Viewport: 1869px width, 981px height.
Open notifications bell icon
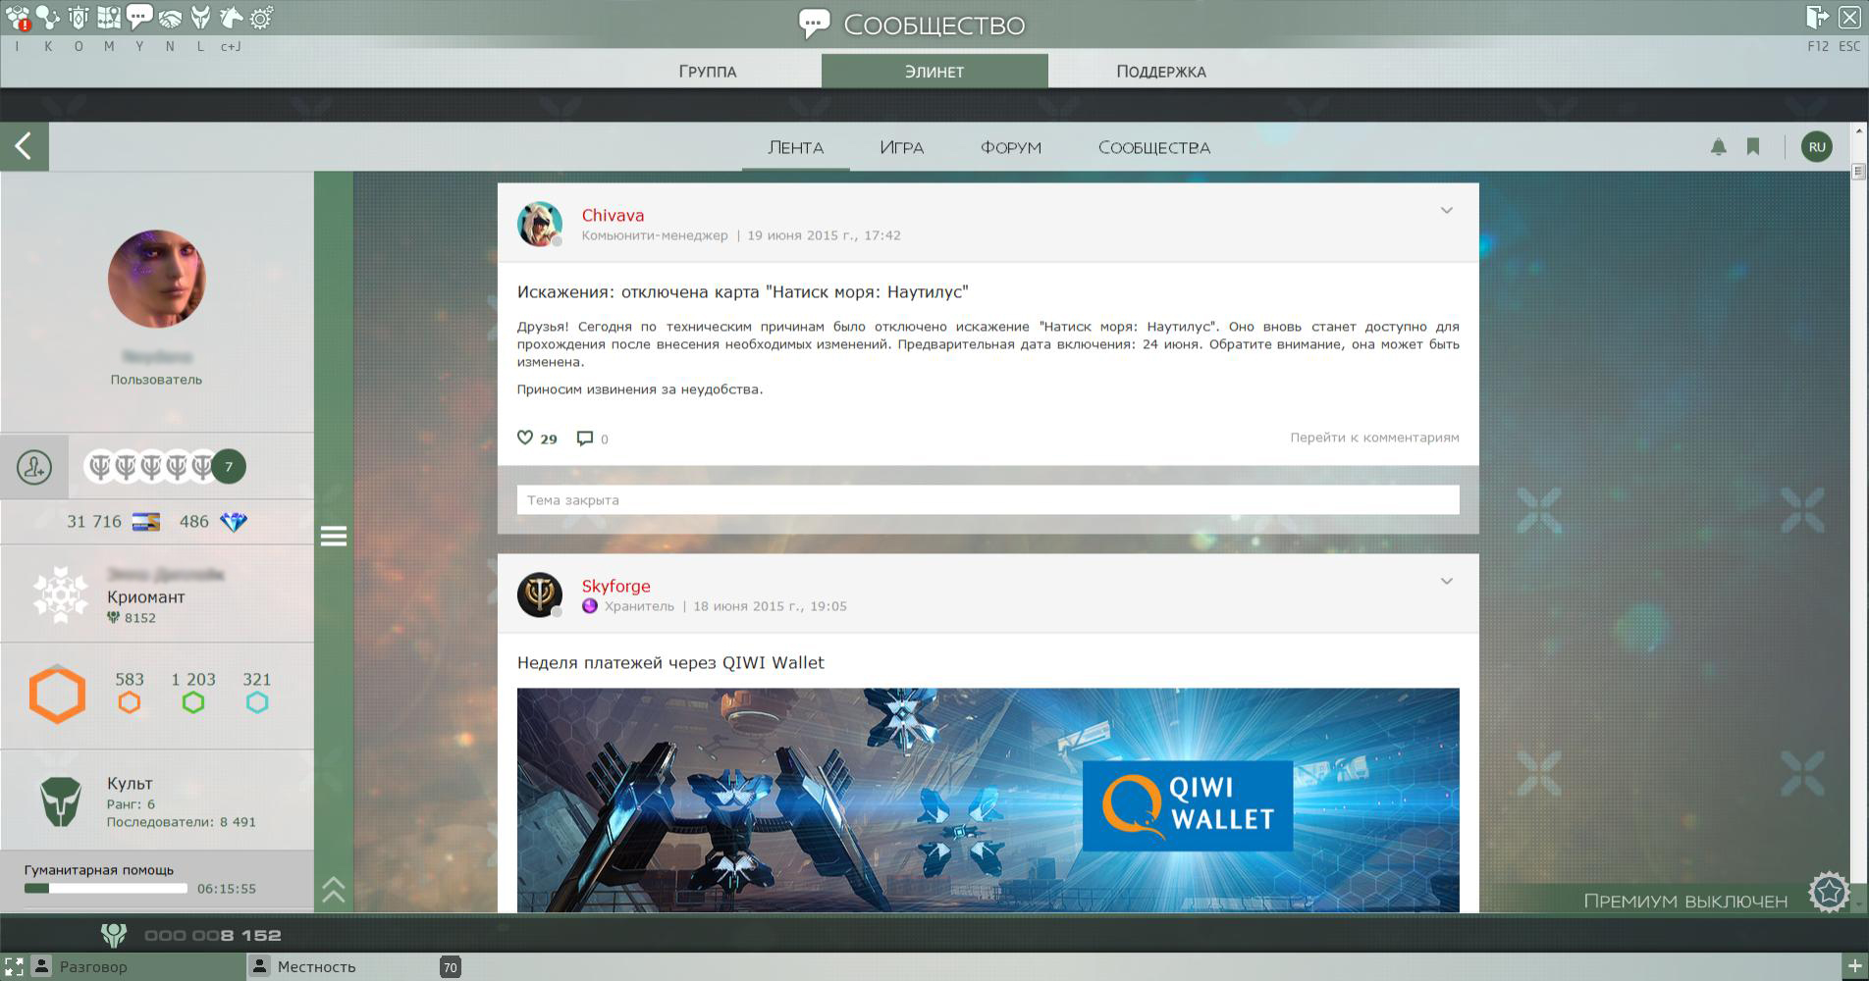point(1719,147)
